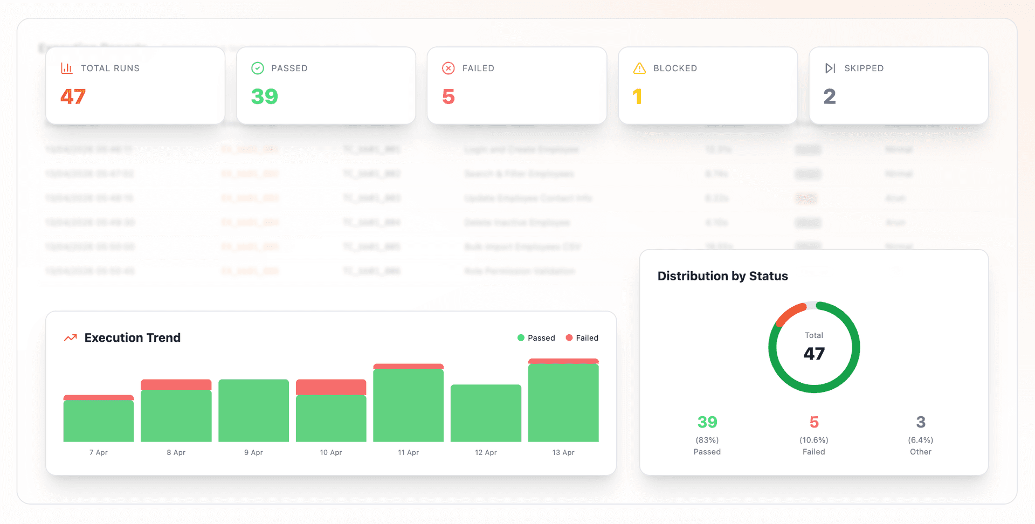Click the Failed red cross icon
Viewport: 1035px width, 524px height.
pos(448,68)
